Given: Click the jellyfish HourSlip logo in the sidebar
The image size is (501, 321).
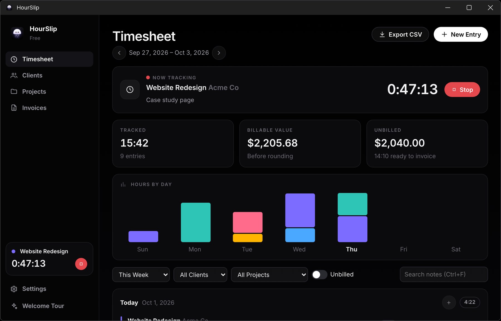Looking at the screenshot, I should click(x=17, y=33).
